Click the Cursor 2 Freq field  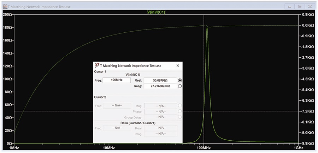pos(117,106)
